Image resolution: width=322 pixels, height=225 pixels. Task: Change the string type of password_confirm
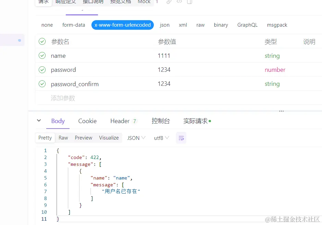pyautogui.click(x=272, y=84)
